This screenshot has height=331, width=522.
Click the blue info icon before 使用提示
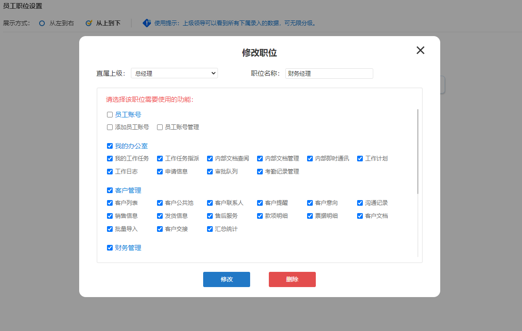click(147, 23)
